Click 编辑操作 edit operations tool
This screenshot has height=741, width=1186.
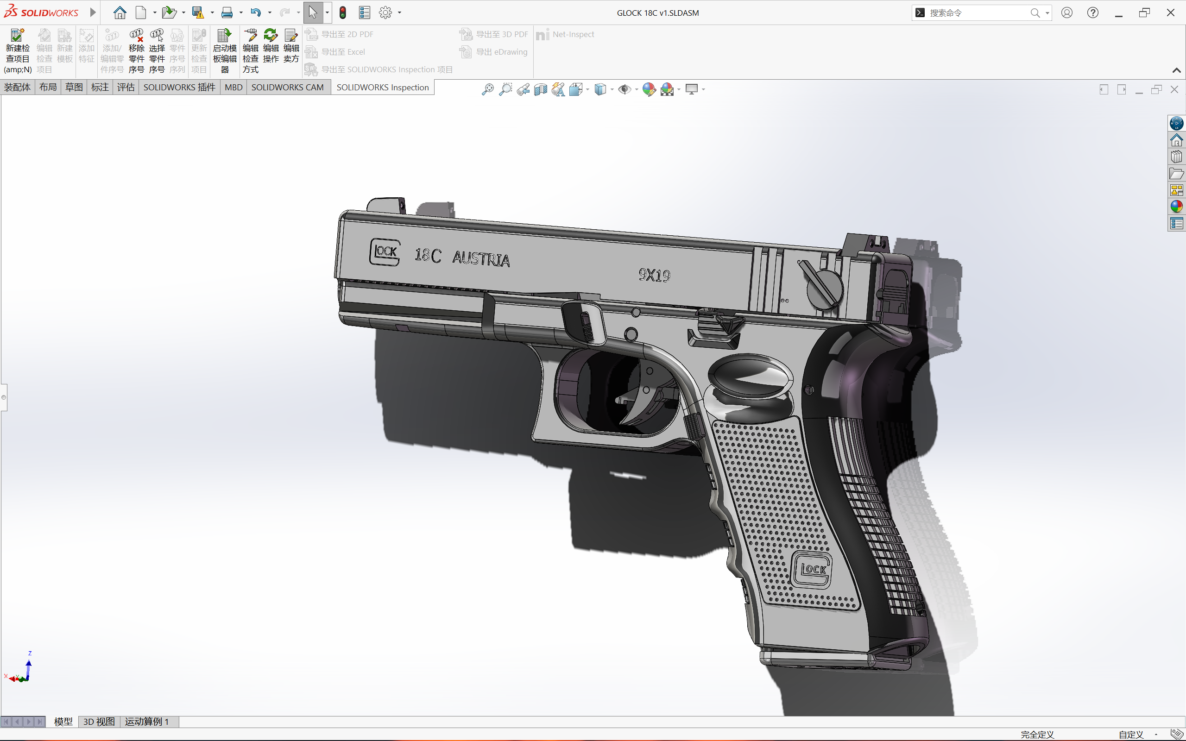[x=271, y=47]
